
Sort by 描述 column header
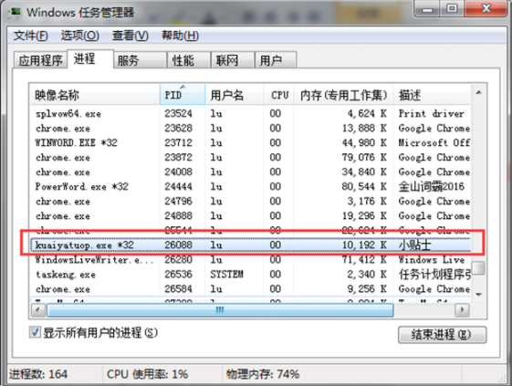[x=432, y=95]
